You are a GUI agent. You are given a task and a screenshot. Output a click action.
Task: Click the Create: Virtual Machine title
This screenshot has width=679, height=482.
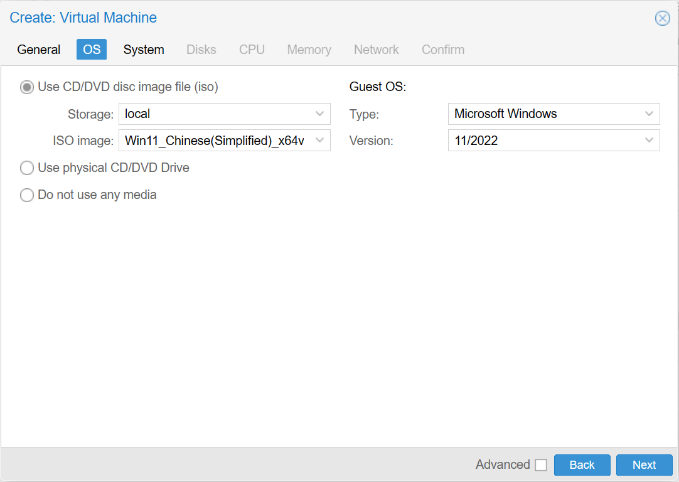pyautogui.click(x=83, y=18)
